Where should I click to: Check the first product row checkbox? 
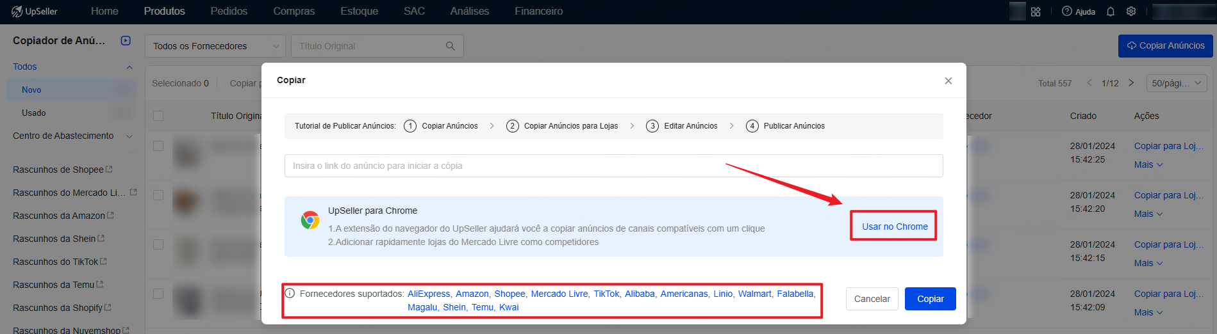pos(158,146)
